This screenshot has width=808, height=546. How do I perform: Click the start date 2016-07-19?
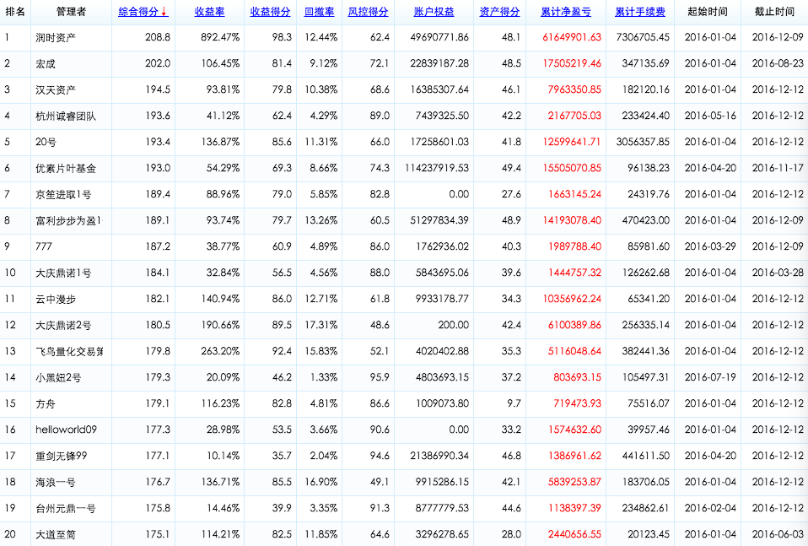(711, 377)
